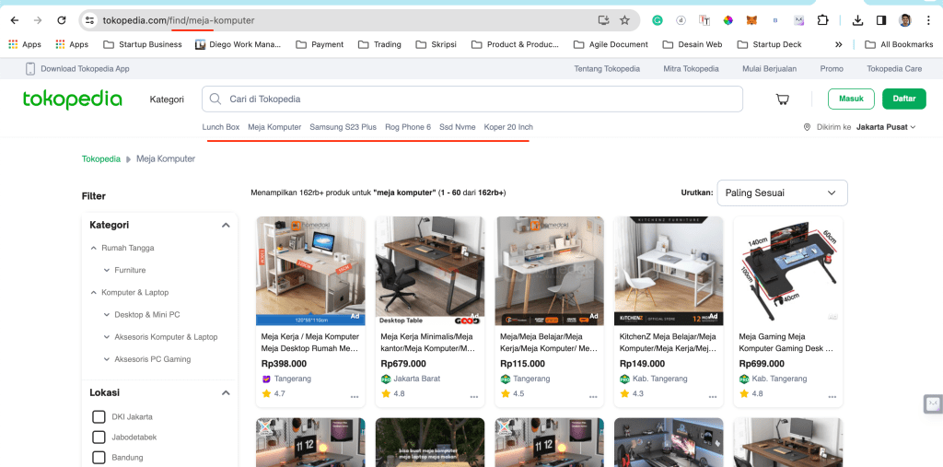Open the color wheel extension icon
The image size is (943, 467).
point(728,20)
